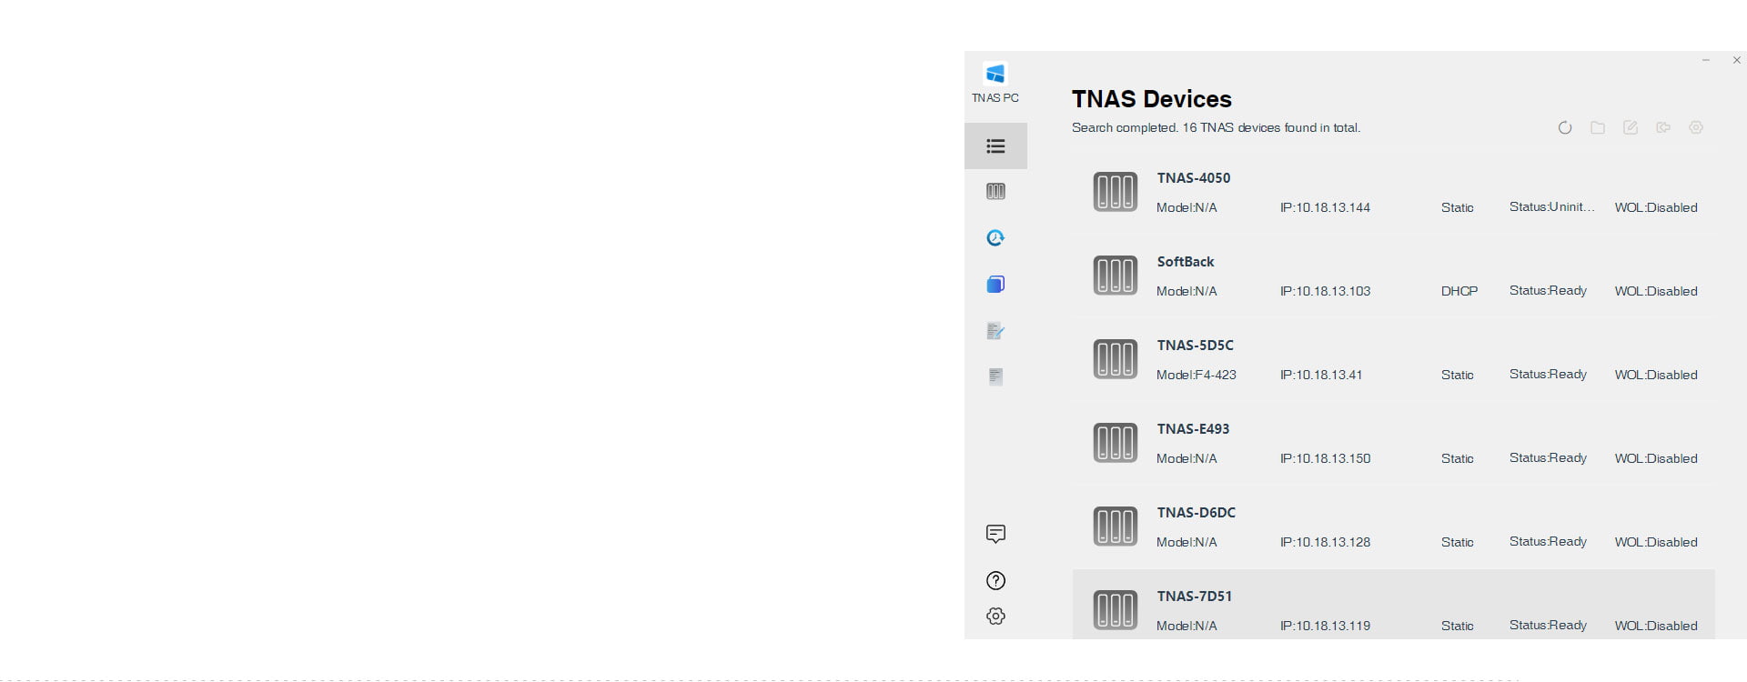Image resolution: width=1747 pixels, height=682 pixels.
Task: Open the device list view in the sidebar
Action: pos(995,146)
